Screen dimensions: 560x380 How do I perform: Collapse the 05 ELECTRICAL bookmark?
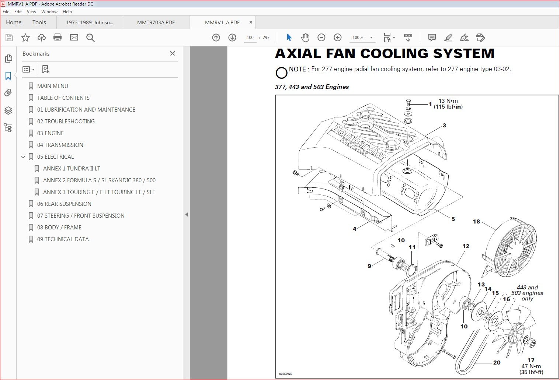(x=23, y=157)
